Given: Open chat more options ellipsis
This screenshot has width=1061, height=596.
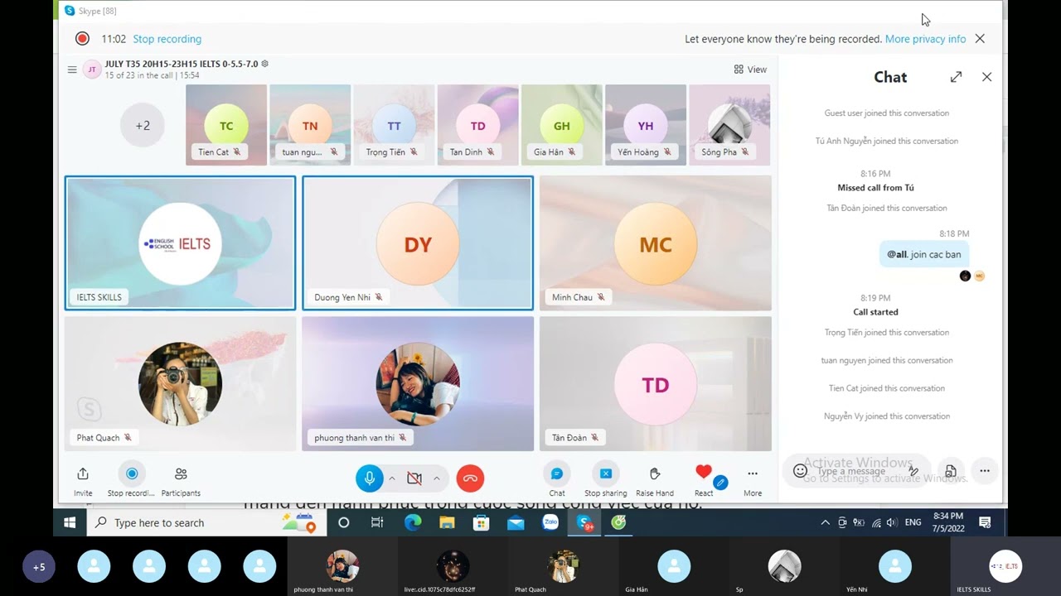Looking at the screenshot, I should pos(985,471).
